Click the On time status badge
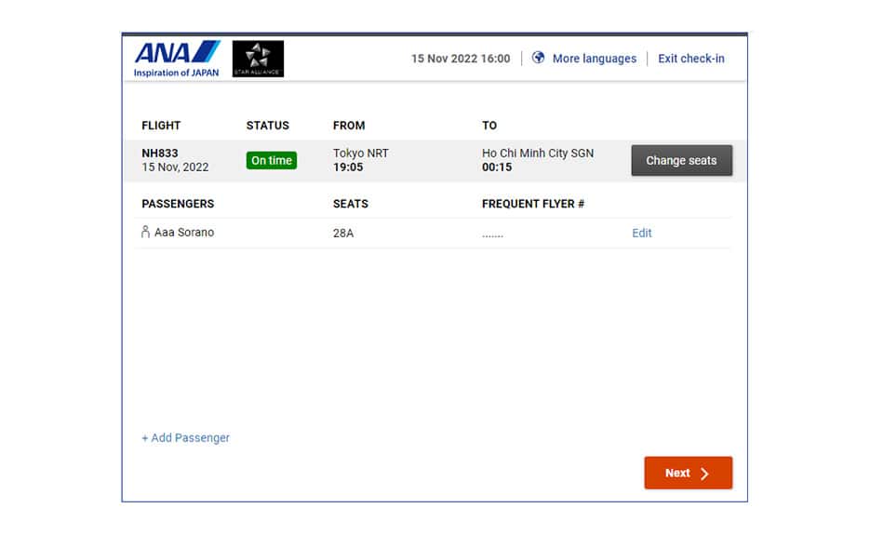This screenshot has width=870, height=535. 271,161
